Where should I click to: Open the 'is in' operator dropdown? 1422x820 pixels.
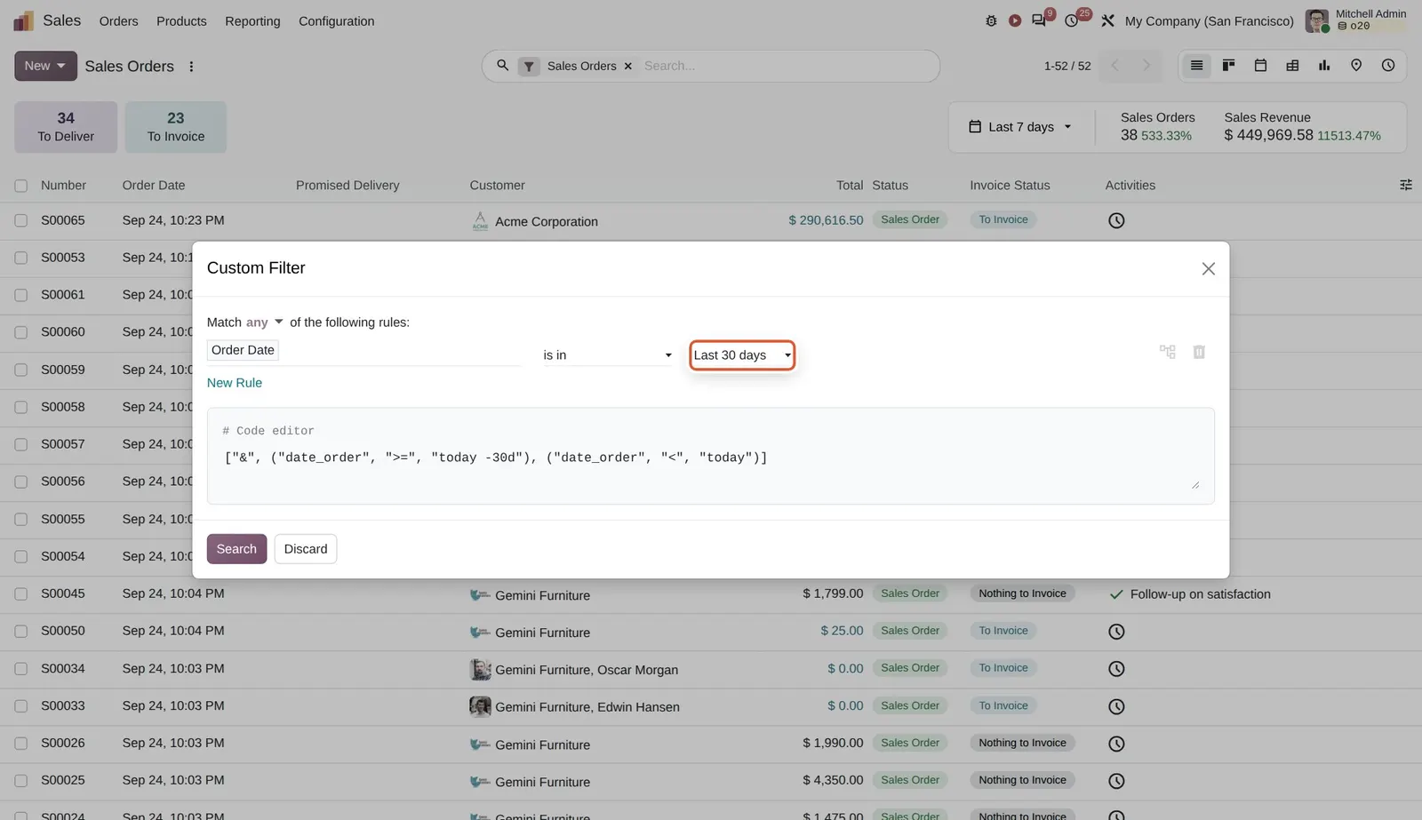pyautogui.click(x=608, y=354)
